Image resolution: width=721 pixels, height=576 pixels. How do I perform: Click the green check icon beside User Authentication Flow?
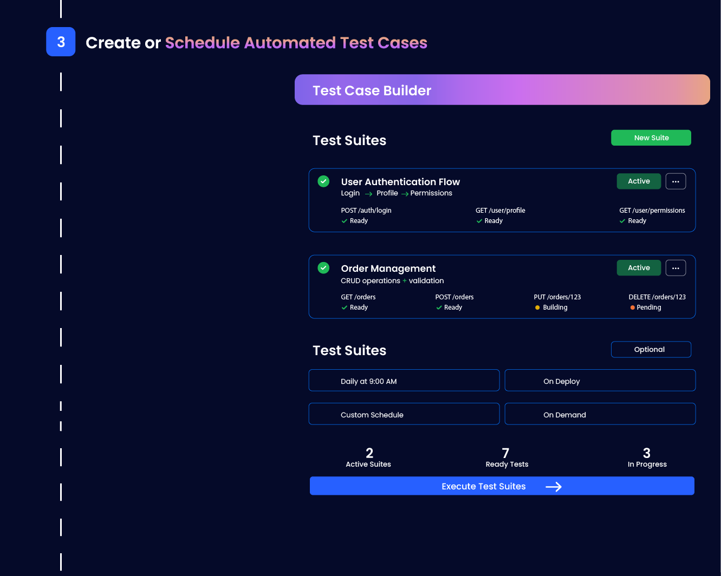(x=323, y=181)
